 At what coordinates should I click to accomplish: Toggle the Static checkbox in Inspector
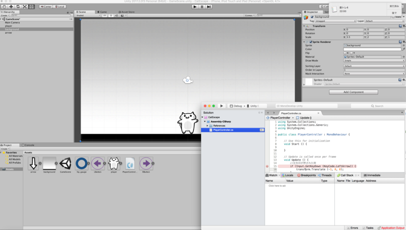point(393,17)
